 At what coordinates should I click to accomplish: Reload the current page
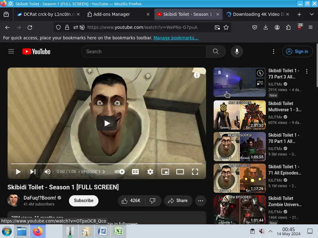coord(30,27)
